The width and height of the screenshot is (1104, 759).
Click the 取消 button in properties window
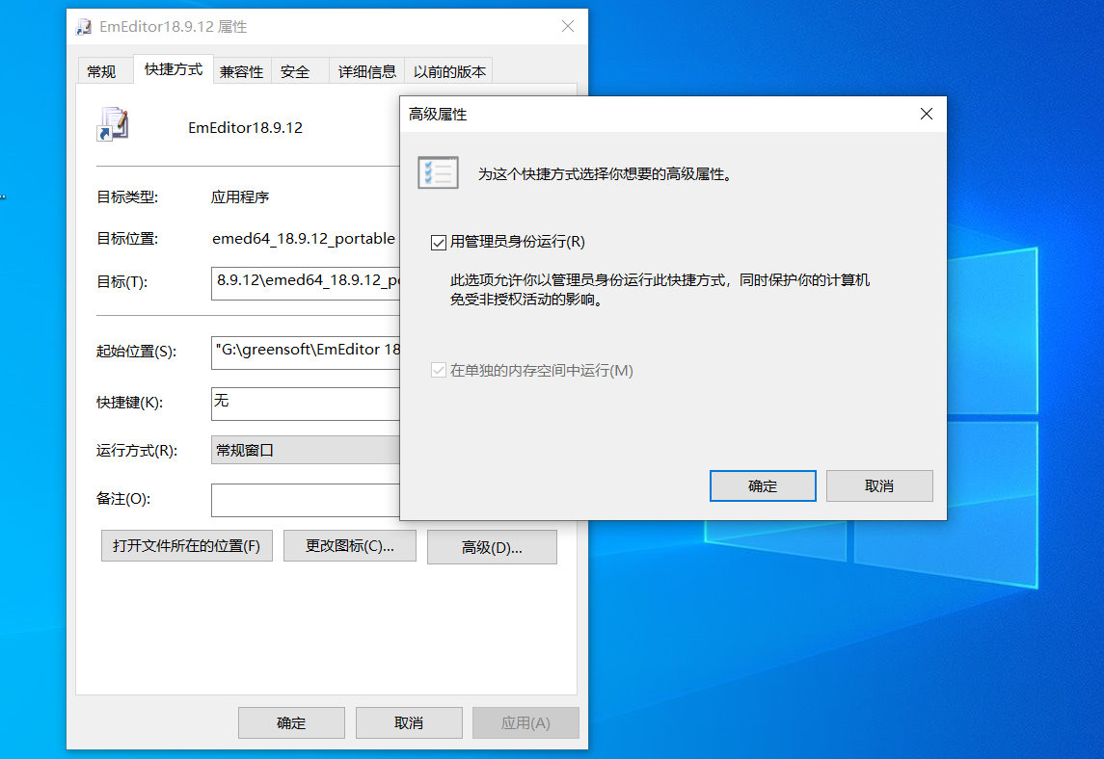pos(409,722)
